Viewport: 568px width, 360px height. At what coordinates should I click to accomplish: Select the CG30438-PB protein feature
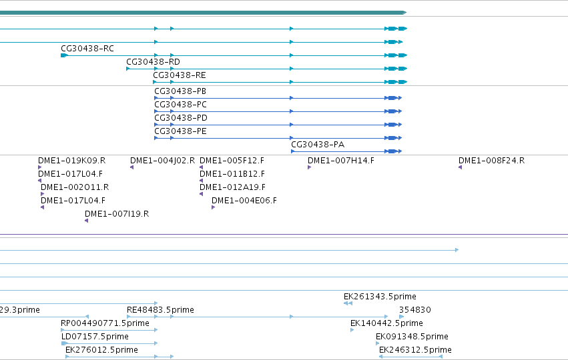(278, 98)
